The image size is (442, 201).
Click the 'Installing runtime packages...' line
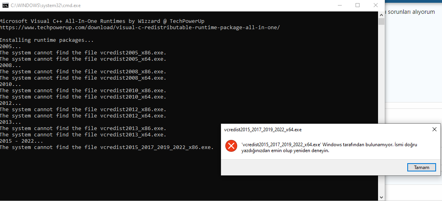pos(47,40)
